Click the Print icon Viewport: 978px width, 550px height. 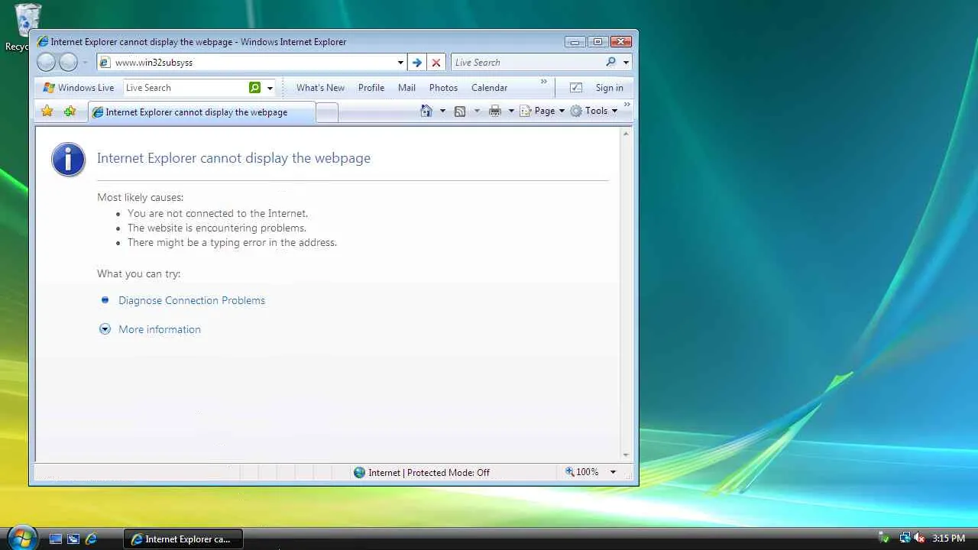(495, 112)
